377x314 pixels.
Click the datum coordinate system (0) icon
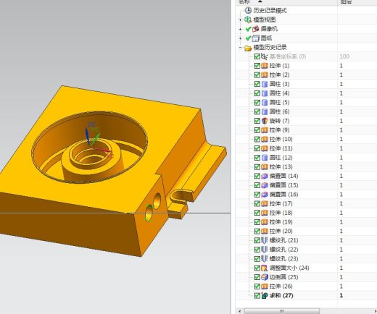265,56
